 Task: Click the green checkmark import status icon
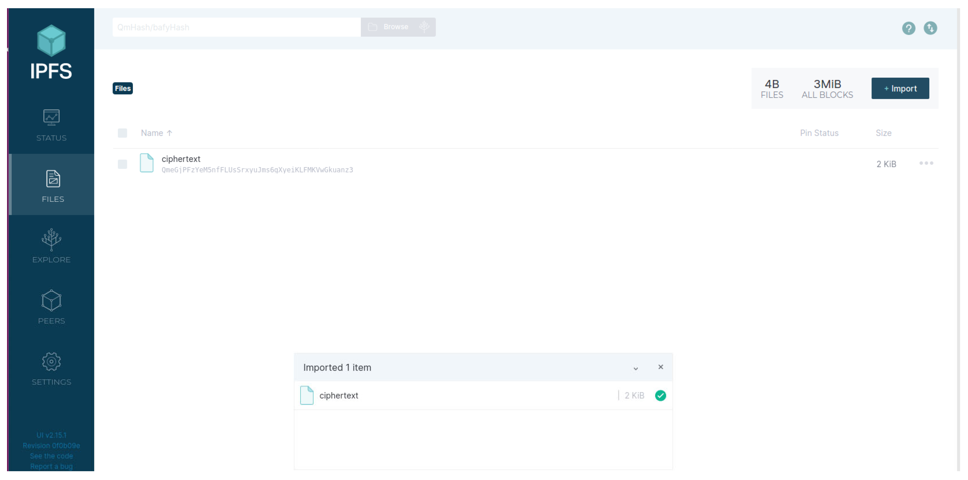(660, 396)
